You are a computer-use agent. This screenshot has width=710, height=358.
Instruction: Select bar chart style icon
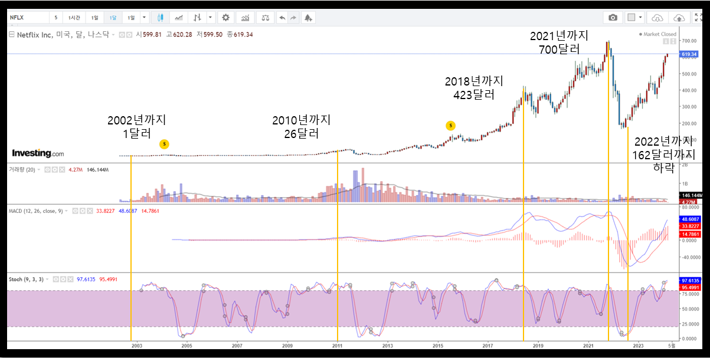tap(197, 18)
